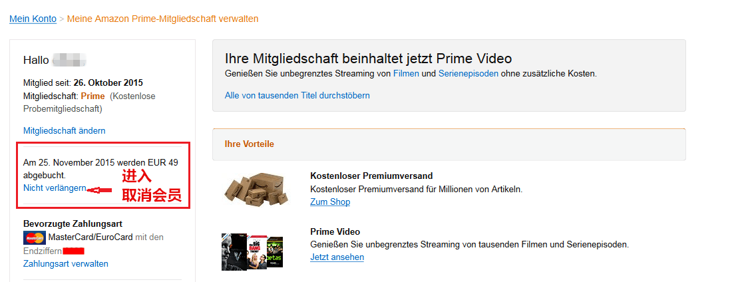
Task: Click the Bevorzugte Zahlungsart heading
Action: 73,224
